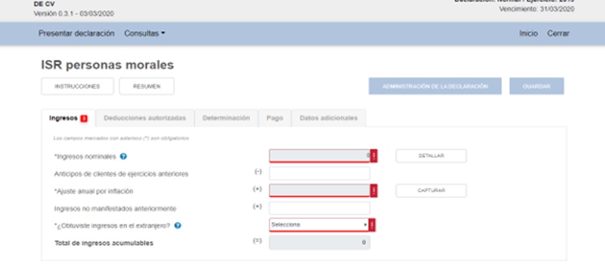Click the DETALLAR button
Image resolution: width=605 pixels, height=276 pixels.
430,156
